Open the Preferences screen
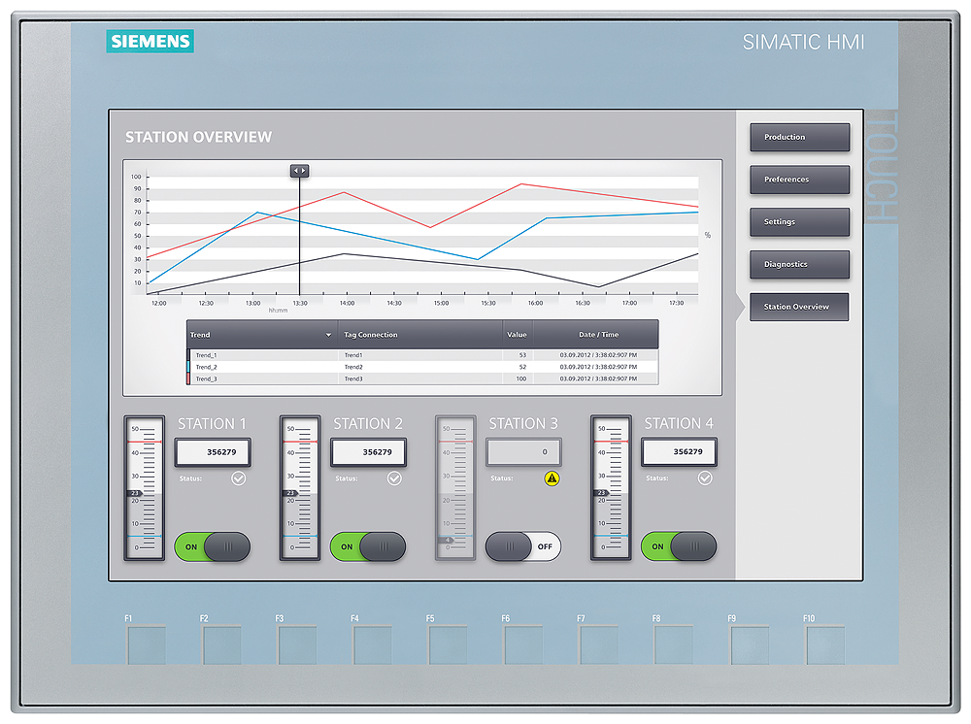971x724 pixels. tap(798, 180)
